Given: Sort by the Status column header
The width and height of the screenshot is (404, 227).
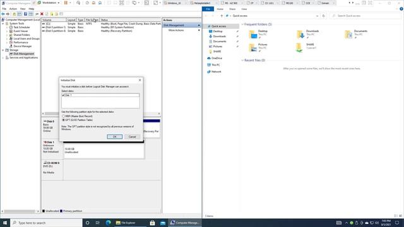Looking at the screenshot, I should tap(130, 20).
